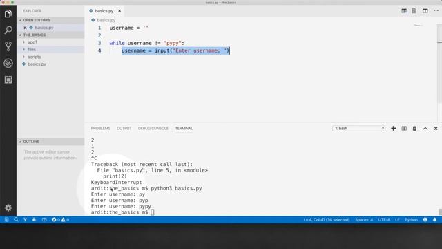The image size is (442, 249).
Task: Open the Explorer view in activity bar
Action: coord(8,13)
